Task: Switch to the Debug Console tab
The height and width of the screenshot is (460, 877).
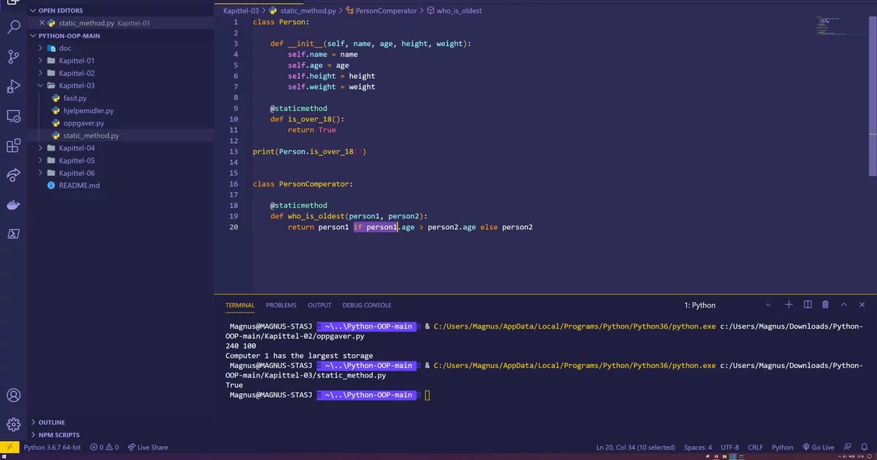Action: click(367, 305)
